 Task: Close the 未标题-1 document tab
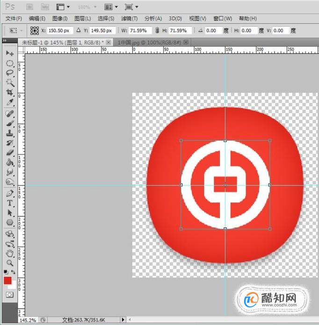(108, 42)
